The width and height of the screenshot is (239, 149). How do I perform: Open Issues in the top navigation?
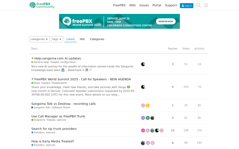pyautogui.click(x=144, y=5)
